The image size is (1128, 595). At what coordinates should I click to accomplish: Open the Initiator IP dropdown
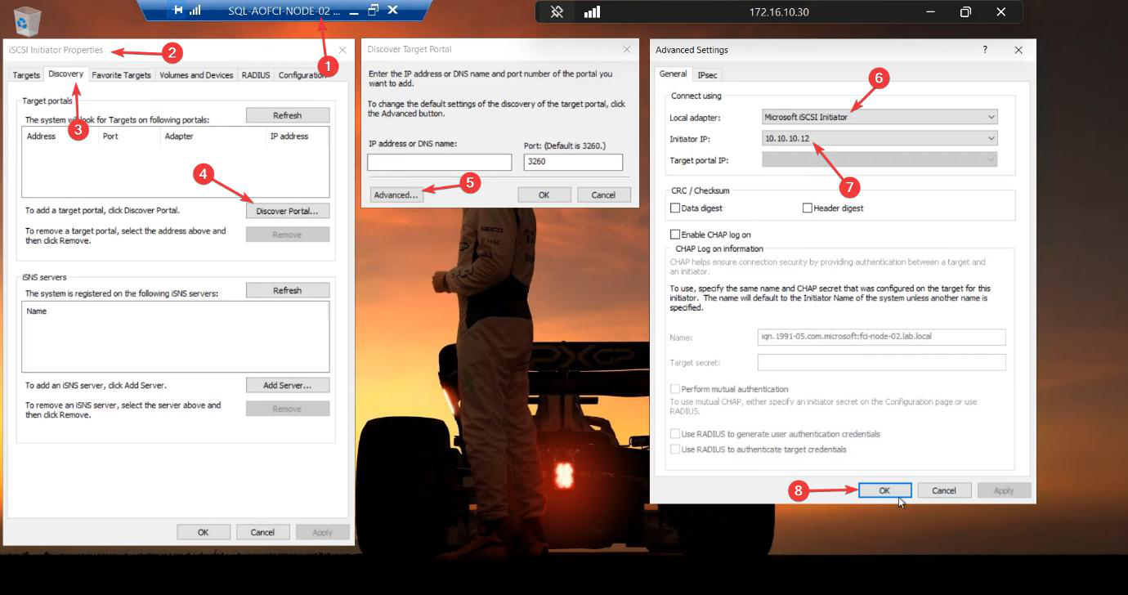tap(880, 139)
